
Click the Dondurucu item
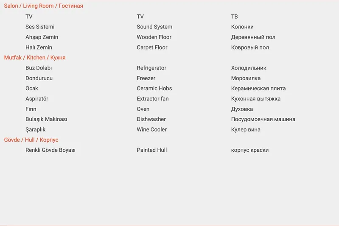(x=39, y=78)
